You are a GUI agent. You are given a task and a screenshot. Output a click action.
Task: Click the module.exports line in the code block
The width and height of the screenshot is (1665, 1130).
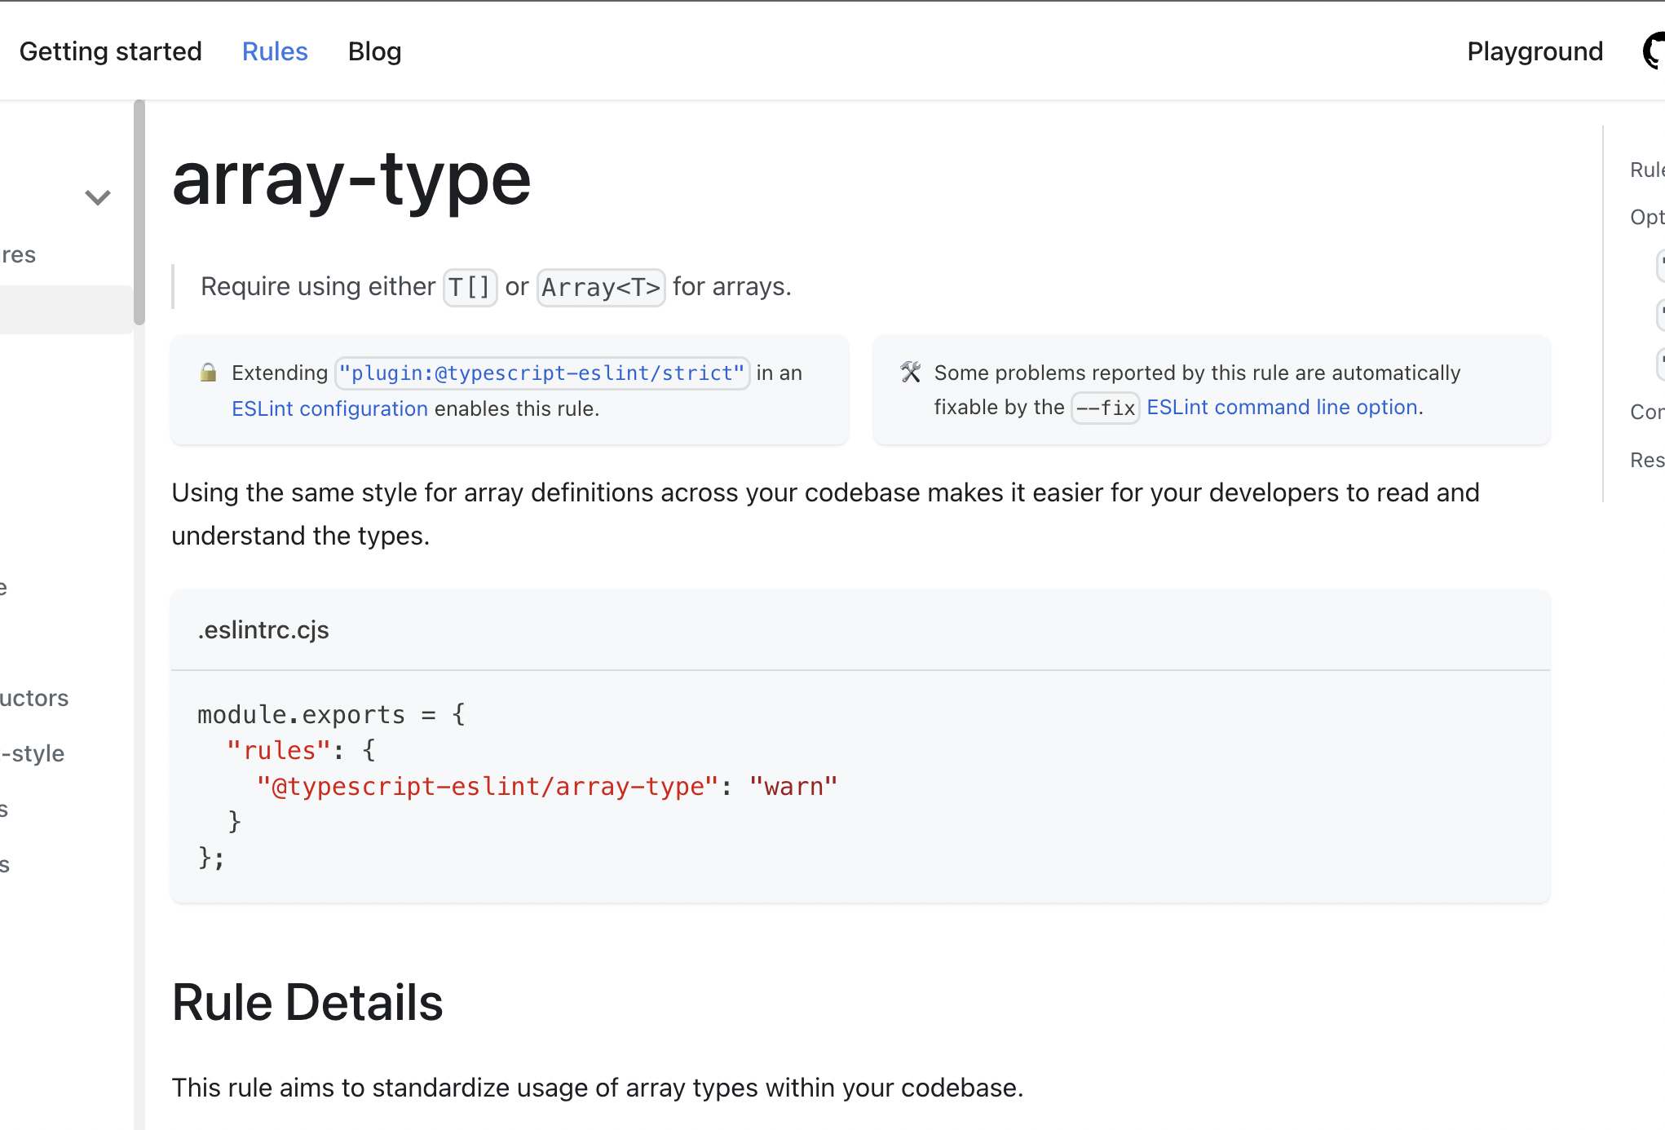332,714
